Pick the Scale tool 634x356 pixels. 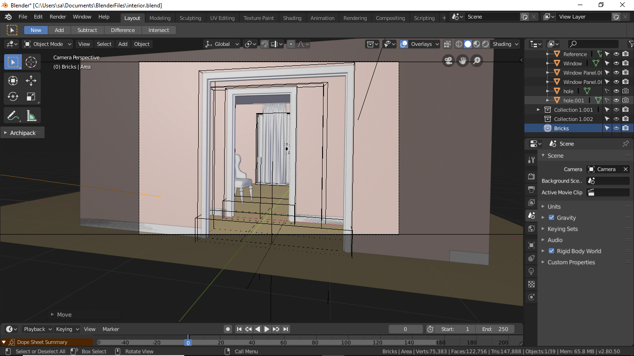point(31,96)
